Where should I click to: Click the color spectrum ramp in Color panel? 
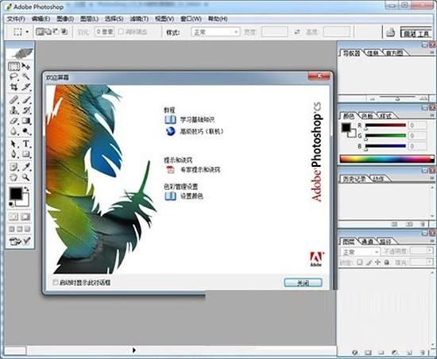pos(387,159)
